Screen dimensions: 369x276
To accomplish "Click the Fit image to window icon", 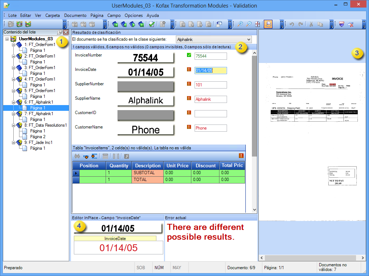I will (x=257, y=24).
